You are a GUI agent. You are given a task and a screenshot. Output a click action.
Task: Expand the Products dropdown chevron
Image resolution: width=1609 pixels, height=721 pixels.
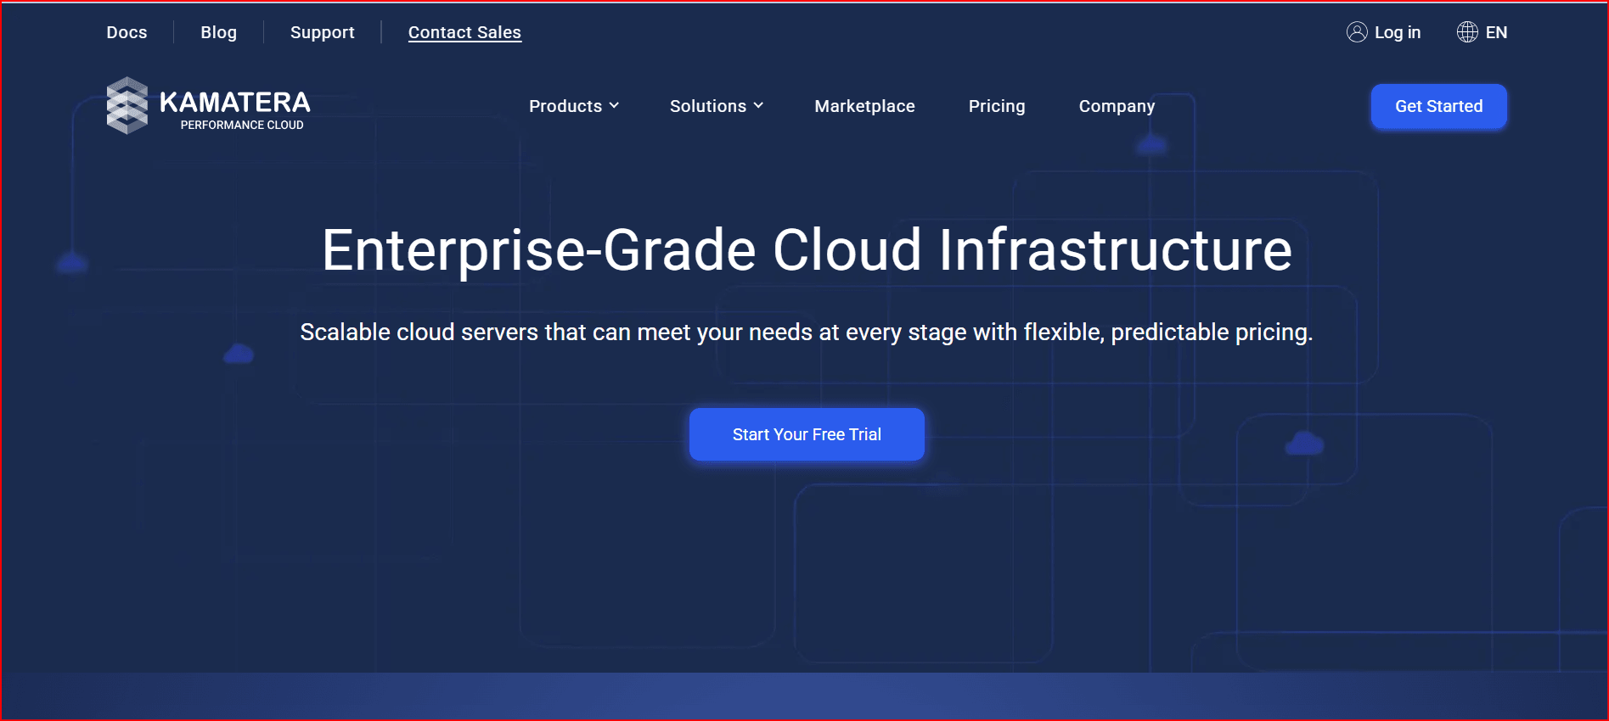[614, 106]
